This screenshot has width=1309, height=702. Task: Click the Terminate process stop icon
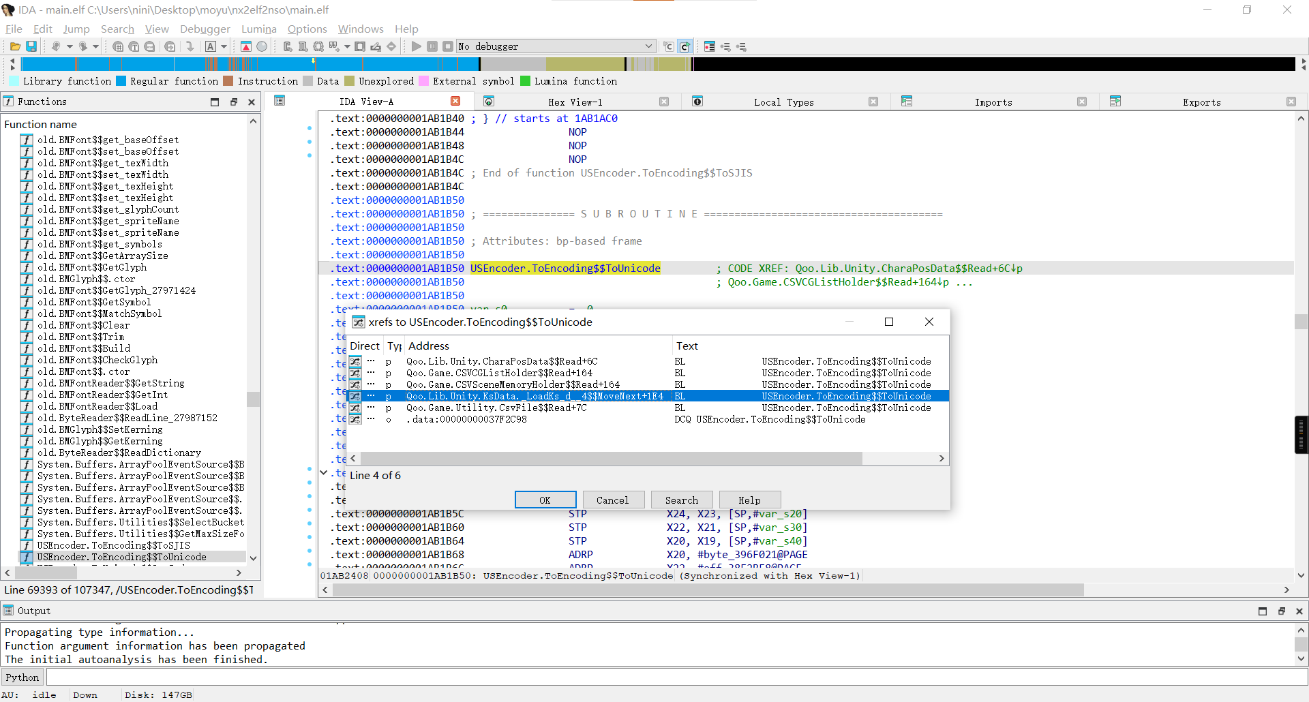click(x=448, y=46)
